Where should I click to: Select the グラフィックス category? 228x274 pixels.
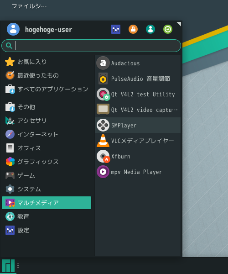(47, 162)
